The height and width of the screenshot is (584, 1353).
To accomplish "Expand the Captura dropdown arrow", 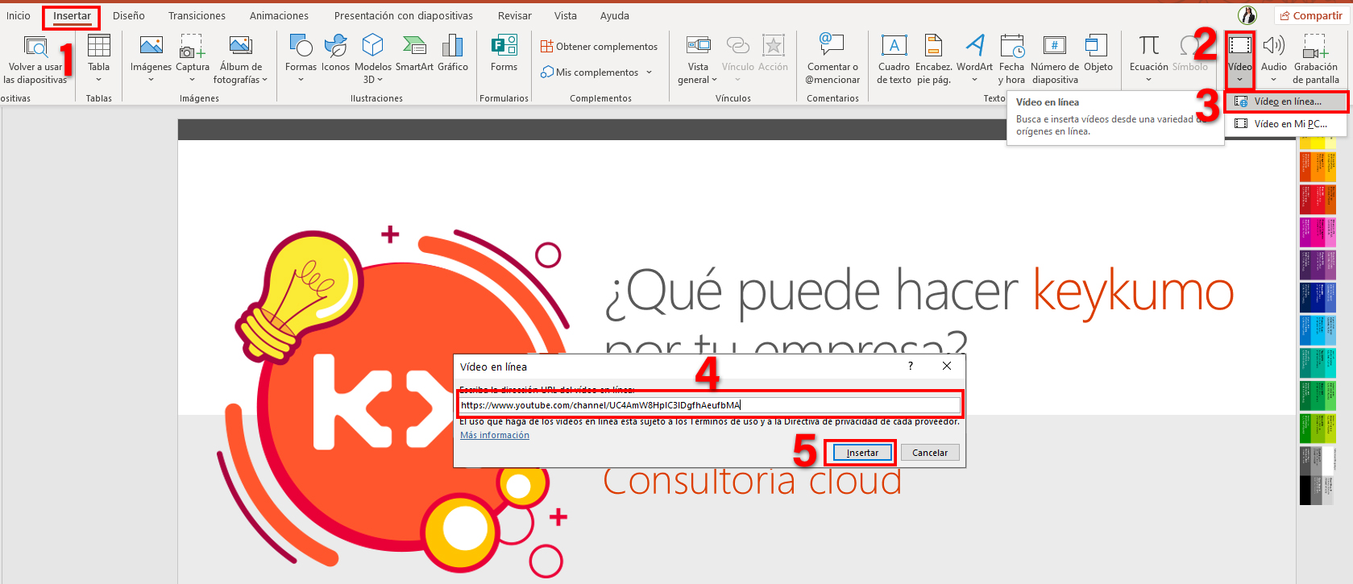I will pos(192,80).
